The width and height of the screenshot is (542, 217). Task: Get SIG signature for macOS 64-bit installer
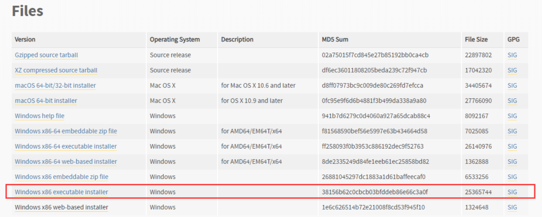coord(512,101)
